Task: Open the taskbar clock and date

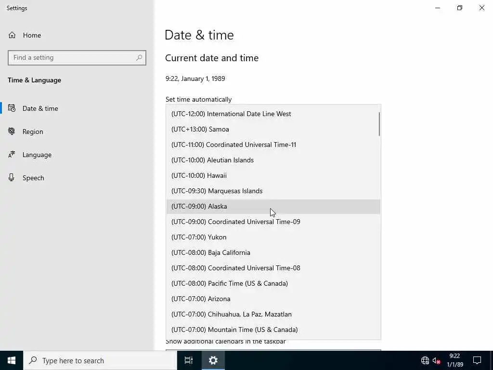Action: (x=454, y=360)
